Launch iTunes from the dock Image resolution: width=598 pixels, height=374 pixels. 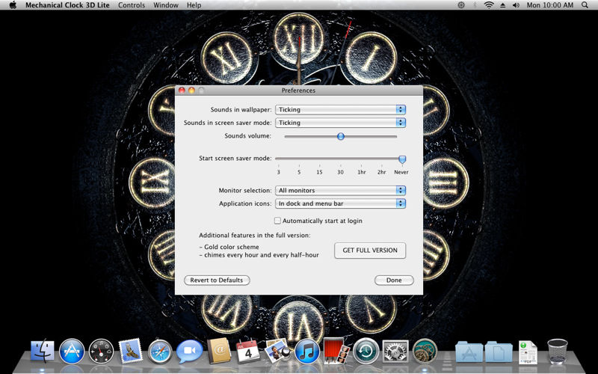coord(307,351)
